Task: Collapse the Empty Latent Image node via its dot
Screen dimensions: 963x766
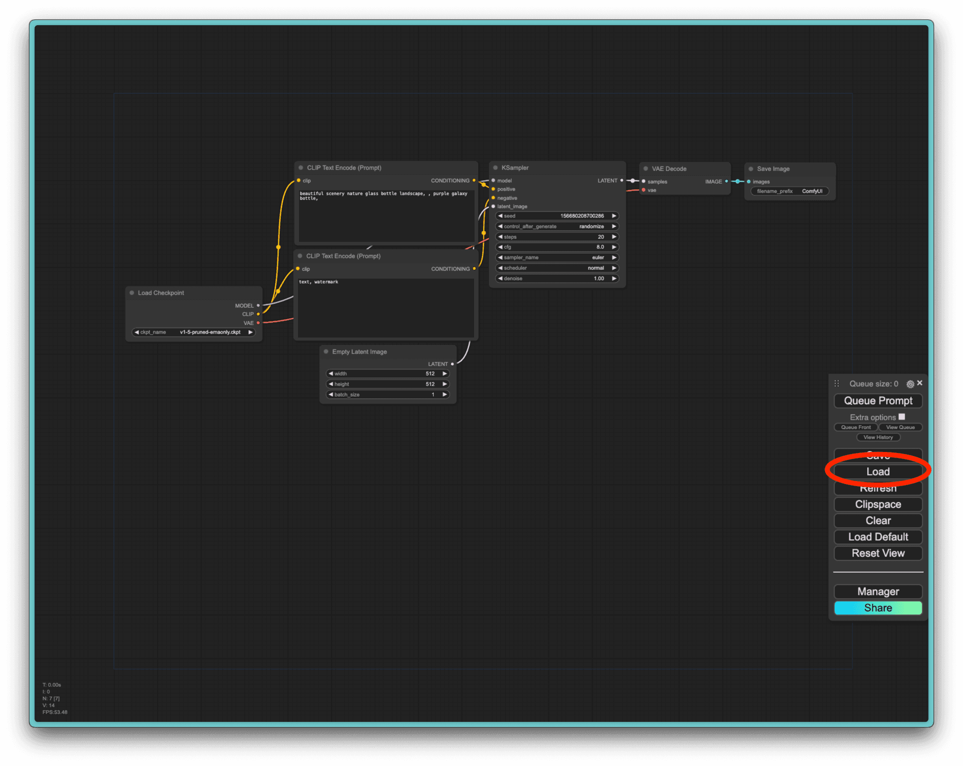Action: coord(326,352)
